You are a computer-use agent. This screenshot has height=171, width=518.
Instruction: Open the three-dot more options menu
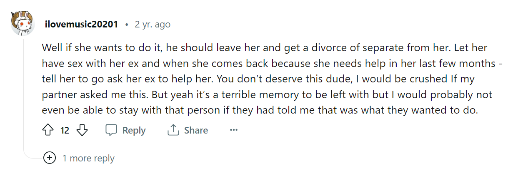[233, 130]
